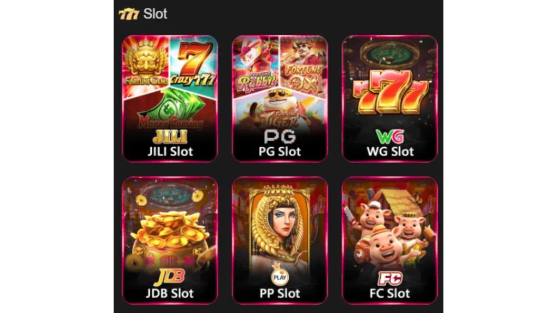
Task: Click the Crazy 777 game image
Action: (x=194, y=64)
